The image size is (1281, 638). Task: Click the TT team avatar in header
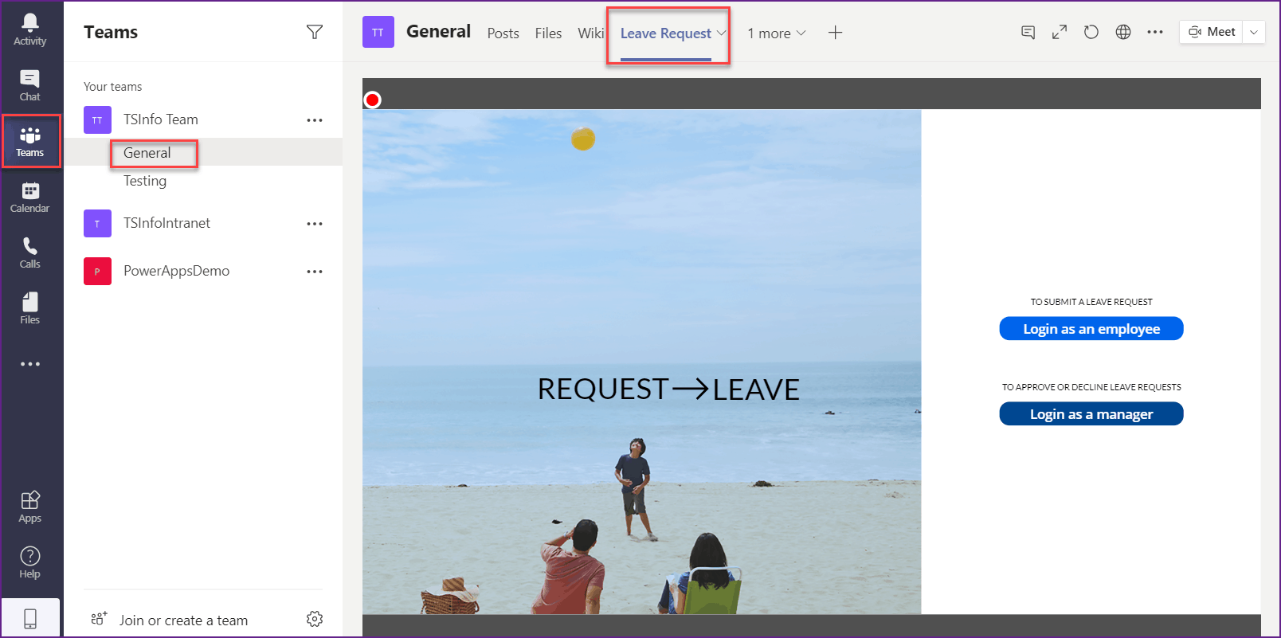pyautogui.click(x=378, y=32)
